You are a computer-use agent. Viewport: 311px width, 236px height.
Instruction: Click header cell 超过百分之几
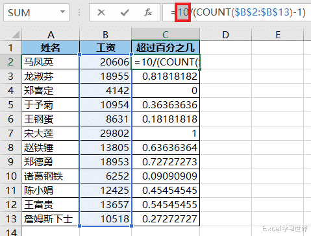point(166,47)
